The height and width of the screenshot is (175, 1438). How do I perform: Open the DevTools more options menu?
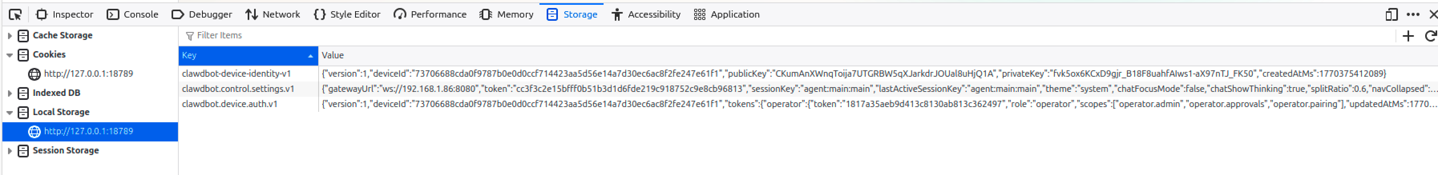click(1412, 14)
